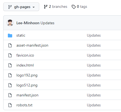Open Updates commit for asset-manifest.json
The width and height of the screenshot is (121, 112).
[x=94, y=45]
